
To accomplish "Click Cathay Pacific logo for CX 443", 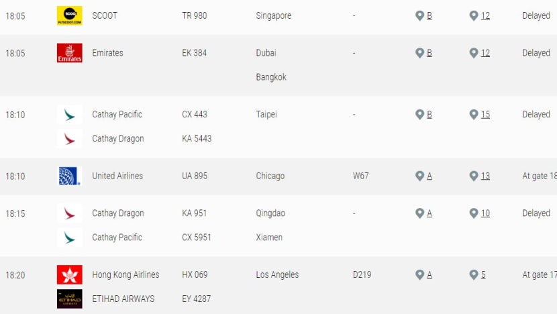I will pos(70,114).
